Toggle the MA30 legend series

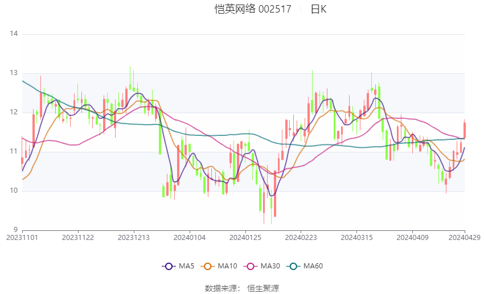262,266
